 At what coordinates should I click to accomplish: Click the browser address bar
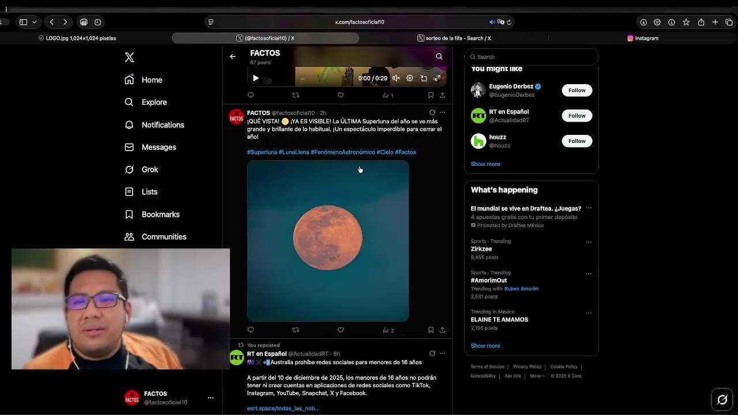click(360, 22)
